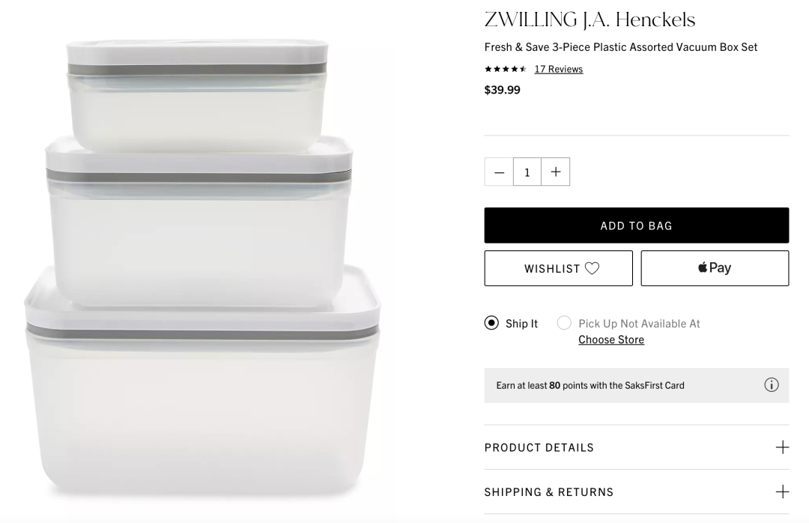Click the heart icon on Wishlist
This screenshot has height=523, width=809.
click(593, 268)
